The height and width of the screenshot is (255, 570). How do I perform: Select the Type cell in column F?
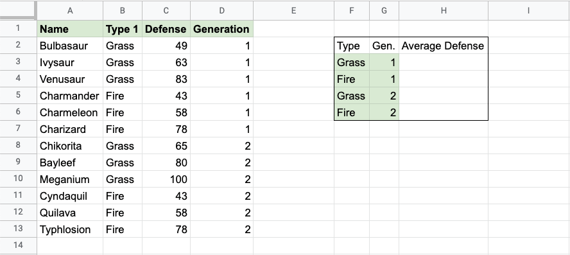pyautogui.click(x=352, y=46)
